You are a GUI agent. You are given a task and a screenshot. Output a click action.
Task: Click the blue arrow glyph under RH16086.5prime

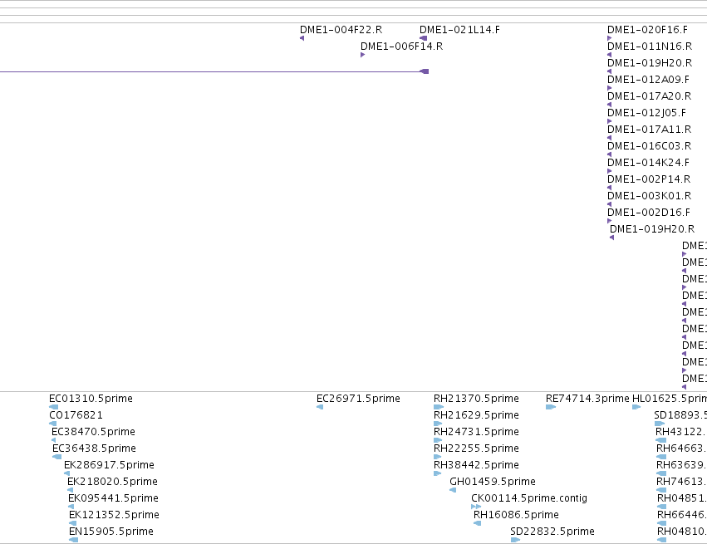(x=477, y=523)
